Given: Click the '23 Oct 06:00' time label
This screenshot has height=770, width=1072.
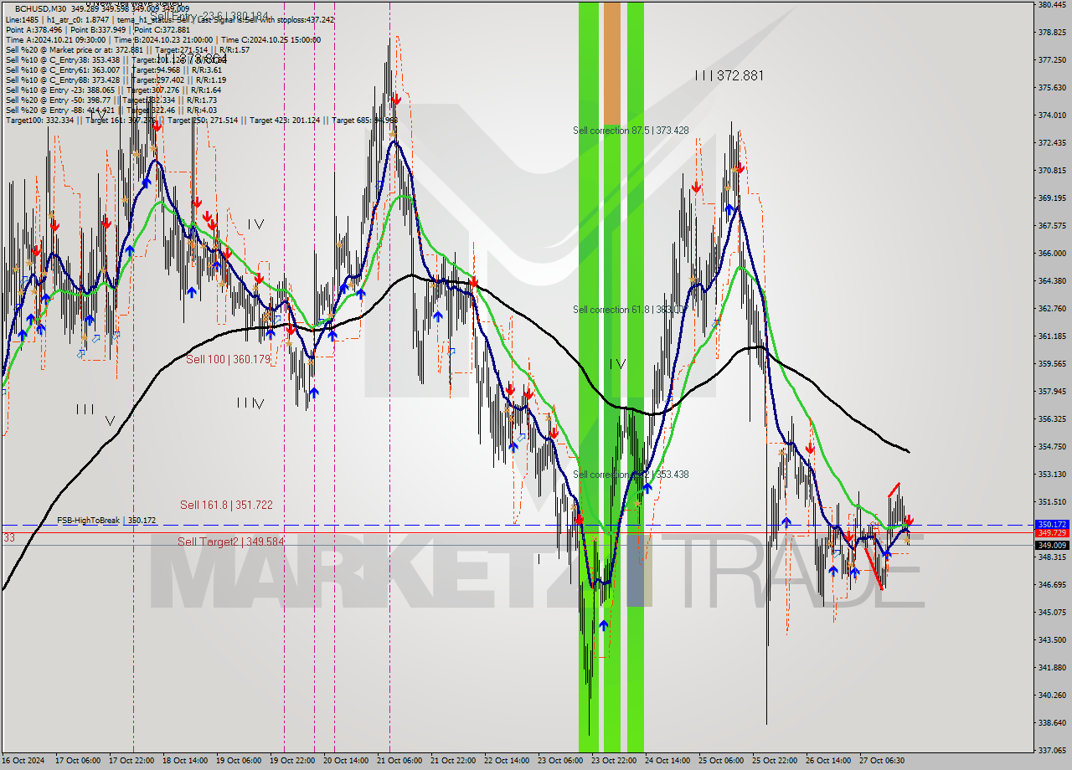Looking at the screenshot, I should [561, 761].
